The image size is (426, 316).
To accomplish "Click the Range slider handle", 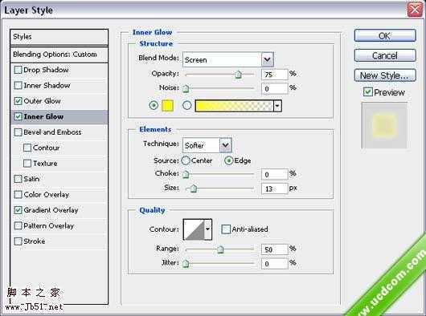I will pyautogui.click(x=220, y=249).
